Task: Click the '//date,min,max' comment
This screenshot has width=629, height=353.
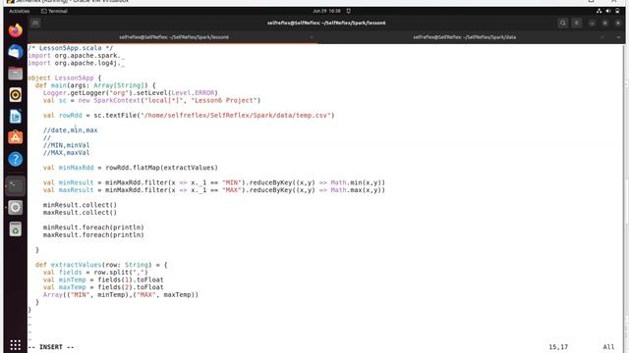Action: click(70, 130)
